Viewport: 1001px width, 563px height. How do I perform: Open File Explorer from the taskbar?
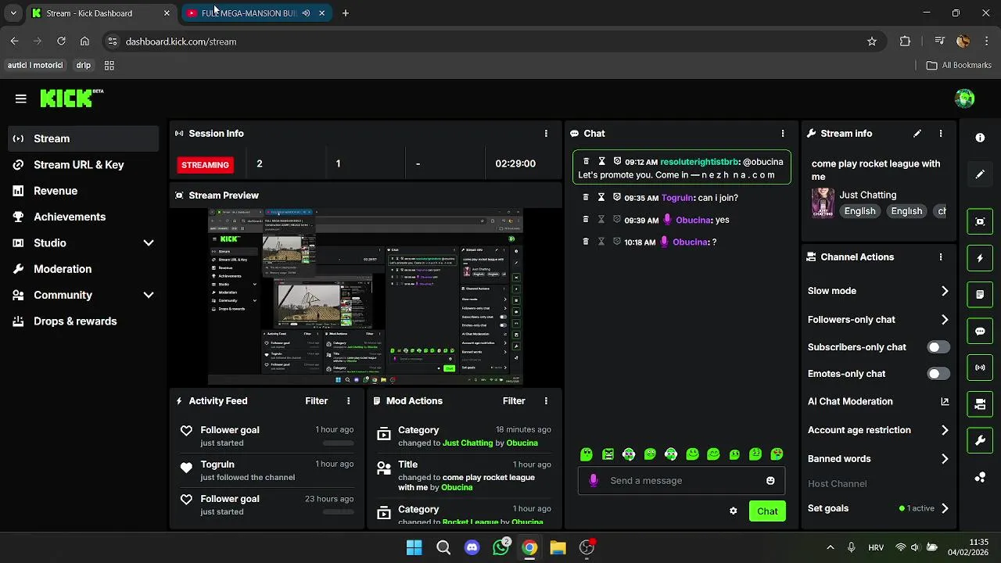558,547
